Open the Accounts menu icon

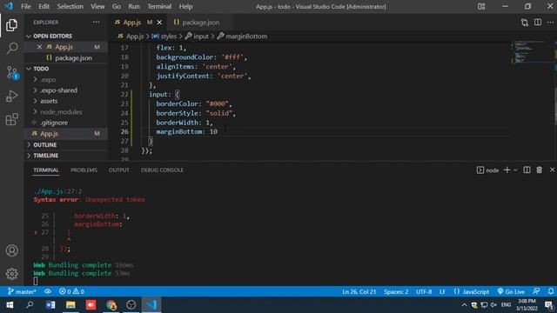point(11,250)
